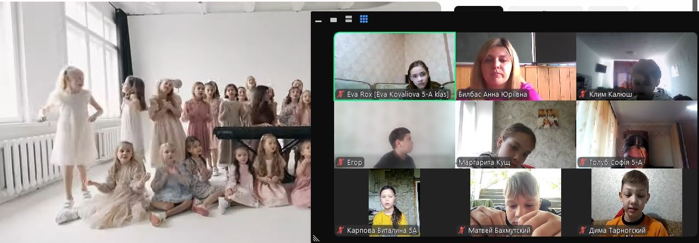This screenshot has height=243, width=699.
Task: Select Дима Тарногский's video tile
Action: 637,202
